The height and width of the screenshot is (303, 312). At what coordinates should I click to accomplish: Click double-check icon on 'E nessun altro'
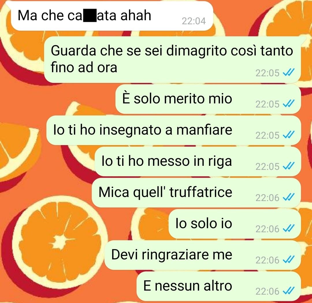click(289, 291)
